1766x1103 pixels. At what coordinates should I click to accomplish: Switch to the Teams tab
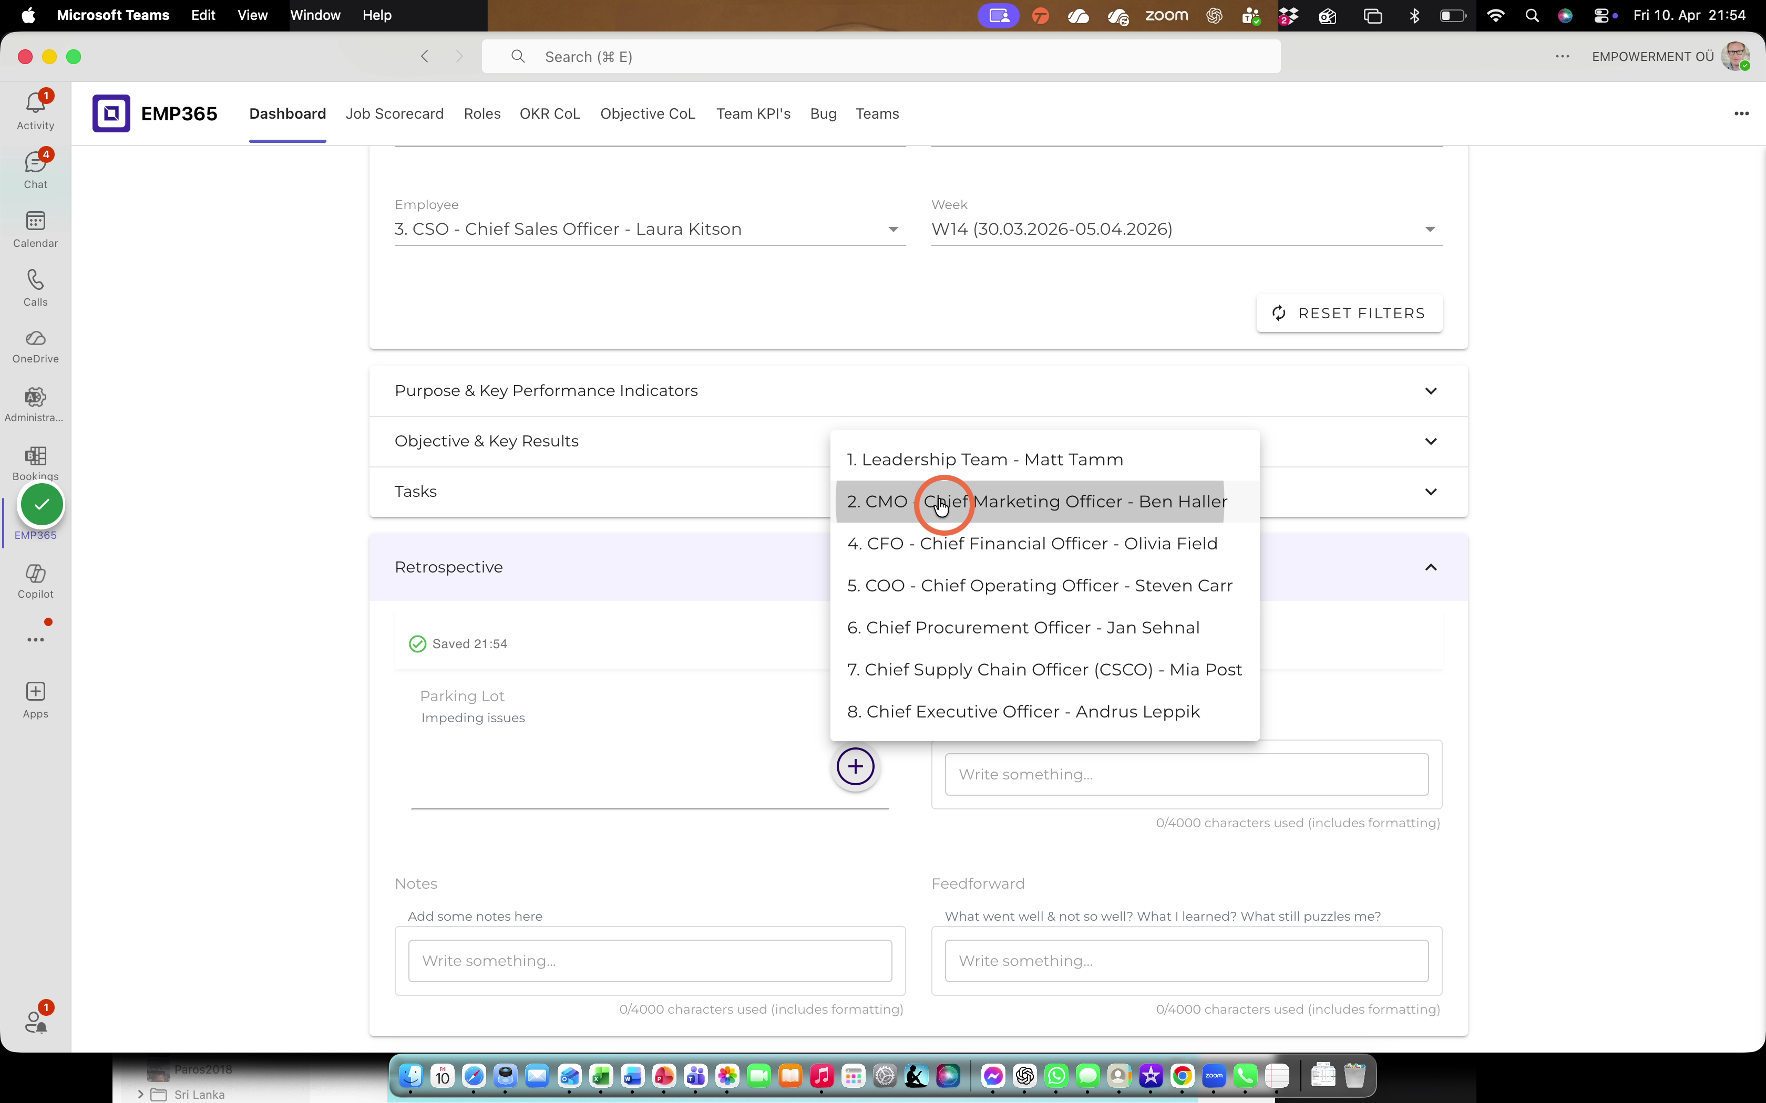(x=877, y=114)
